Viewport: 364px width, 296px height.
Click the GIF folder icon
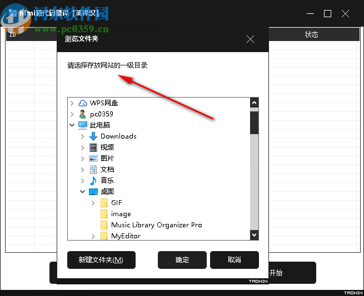[x=104, y=203]
